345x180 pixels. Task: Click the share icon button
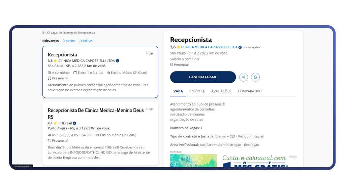coord(243,77)
